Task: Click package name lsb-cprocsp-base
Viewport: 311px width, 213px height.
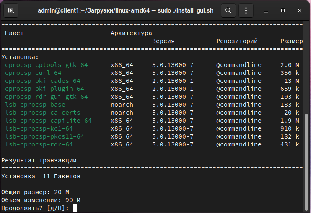Action: click(x=35, y=105)
